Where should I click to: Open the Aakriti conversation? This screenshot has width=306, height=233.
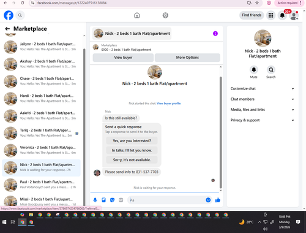[x=41, y=116]
